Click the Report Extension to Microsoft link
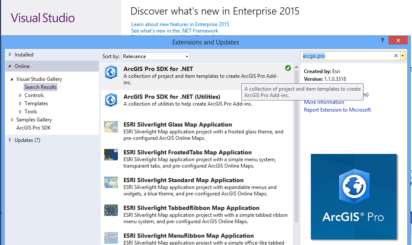The image size is (412, 245). click(337, 110)
